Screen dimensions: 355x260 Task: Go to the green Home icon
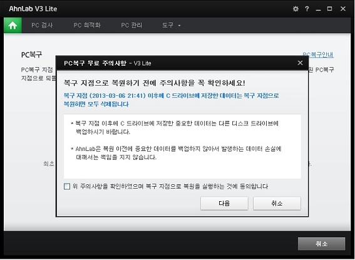tap(13, 25)
